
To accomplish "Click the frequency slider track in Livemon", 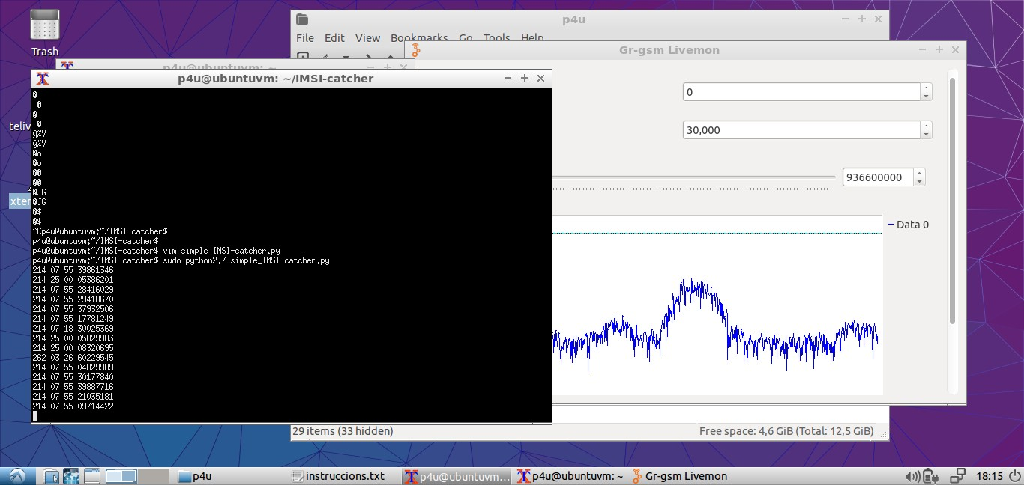I will pos(693,177).
